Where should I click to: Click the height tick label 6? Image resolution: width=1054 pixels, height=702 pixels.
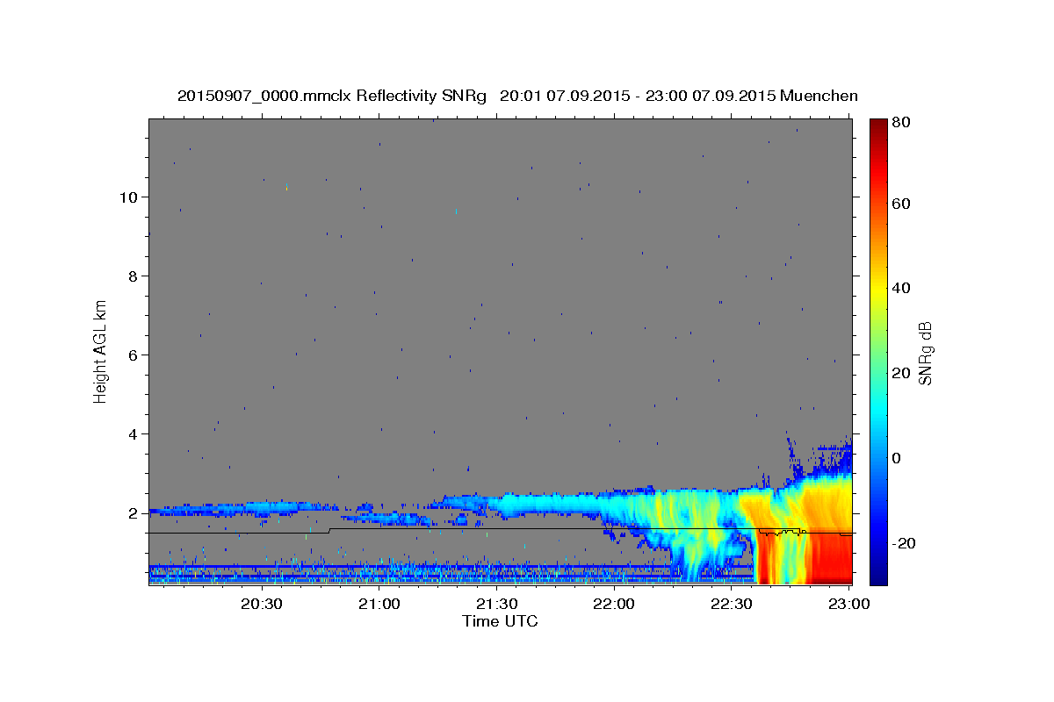[x=134, y=355]
